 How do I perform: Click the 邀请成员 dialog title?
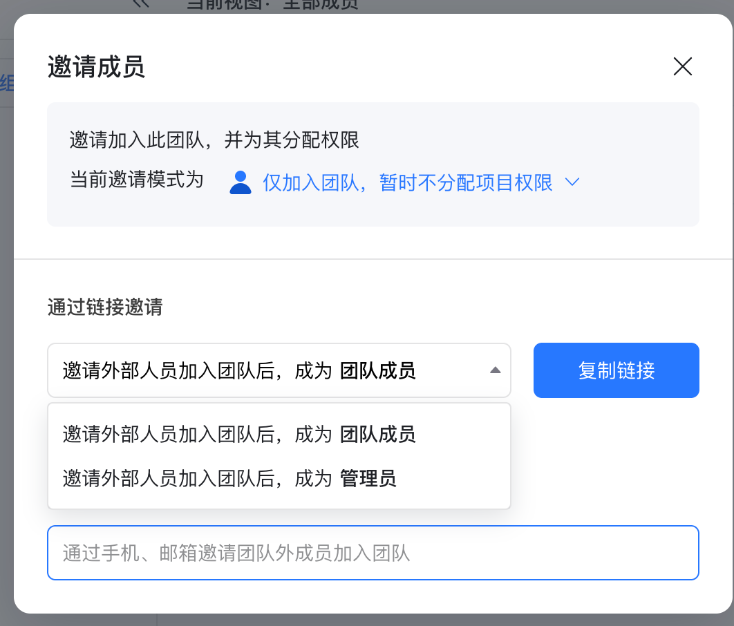click(96, 67)
